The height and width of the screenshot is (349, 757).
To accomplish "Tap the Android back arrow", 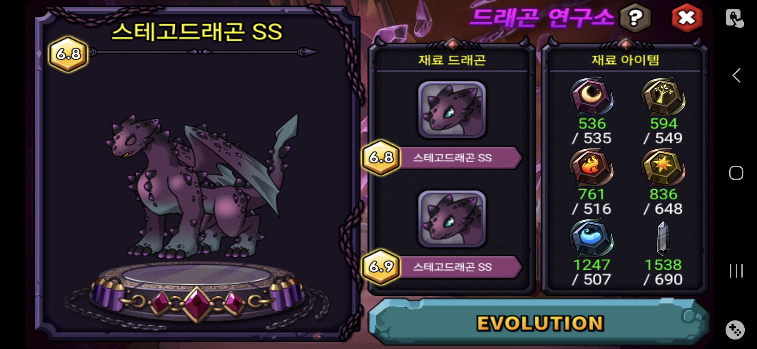I will [x=736, y=75].
